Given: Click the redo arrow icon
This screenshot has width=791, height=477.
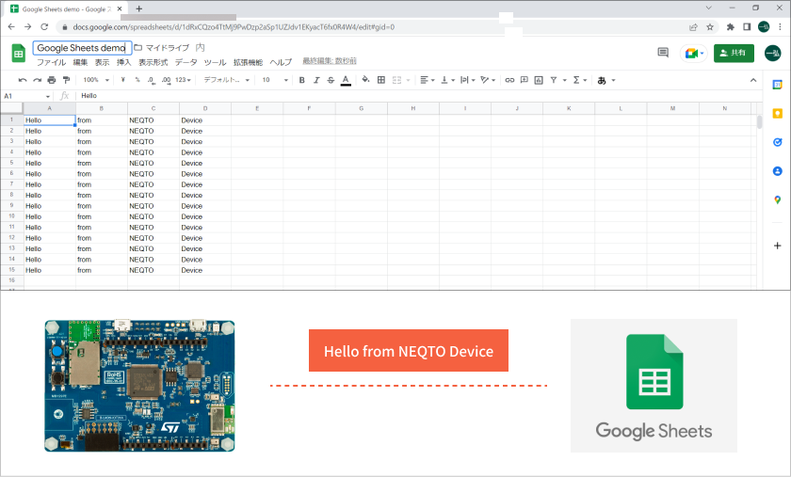Looking at the screenshot, I should point(37,80).
